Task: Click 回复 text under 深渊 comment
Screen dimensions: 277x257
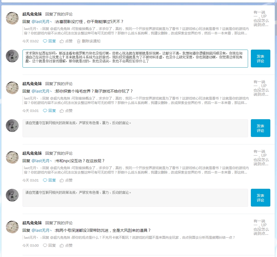Action: click(x=52, y=246)
